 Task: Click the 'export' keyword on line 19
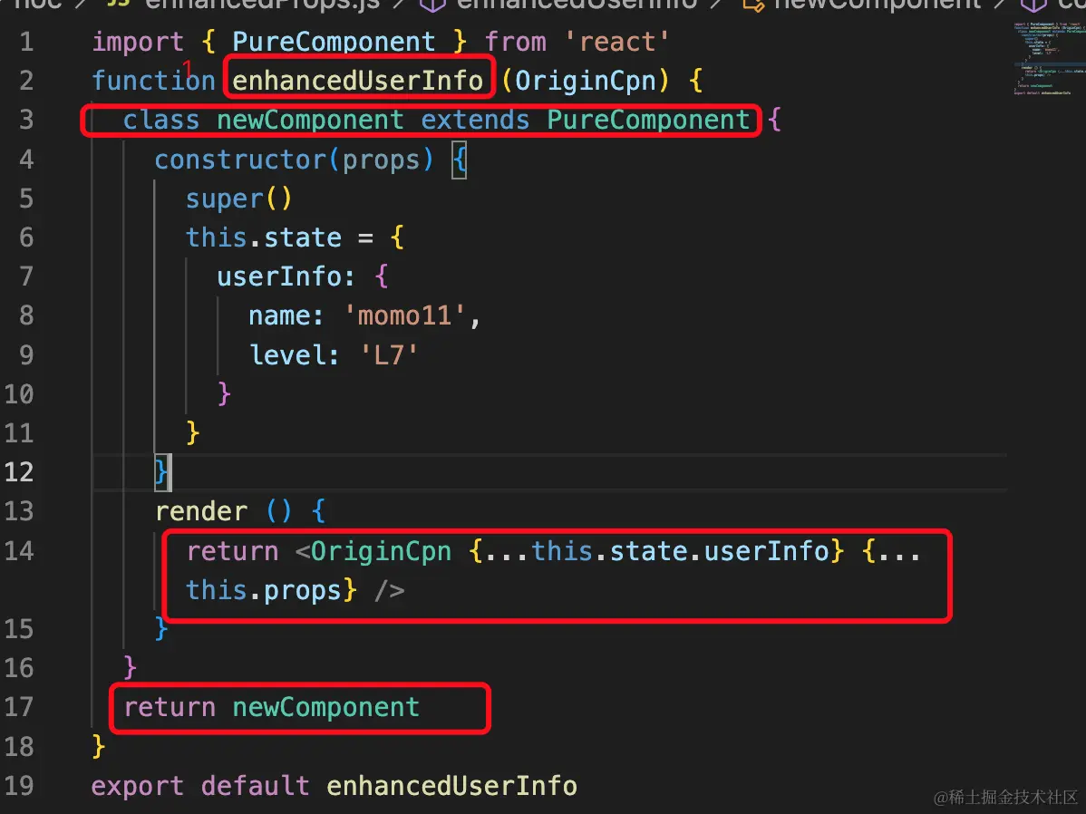(138, 786)
